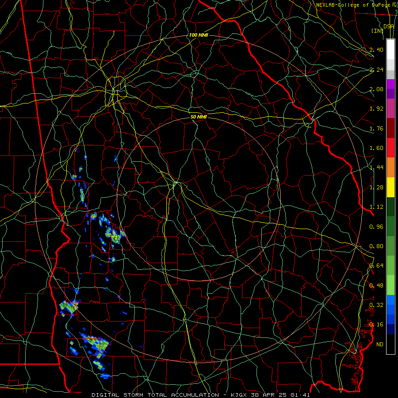Screen dimensions: 398x398
Task: Click the 50 NMI range ring label
Action: tap(199, 117)
